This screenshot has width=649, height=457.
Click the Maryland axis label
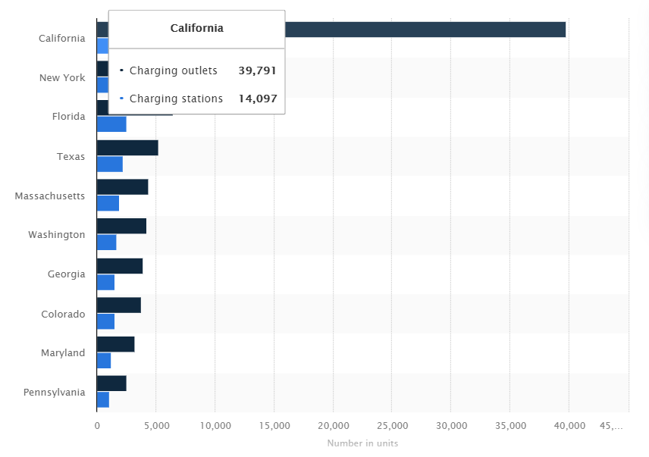point(63,353)
